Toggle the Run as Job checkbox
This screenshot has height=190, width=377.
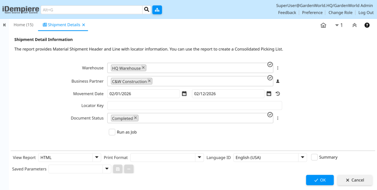pyautogui.click(x=112, y=132)
